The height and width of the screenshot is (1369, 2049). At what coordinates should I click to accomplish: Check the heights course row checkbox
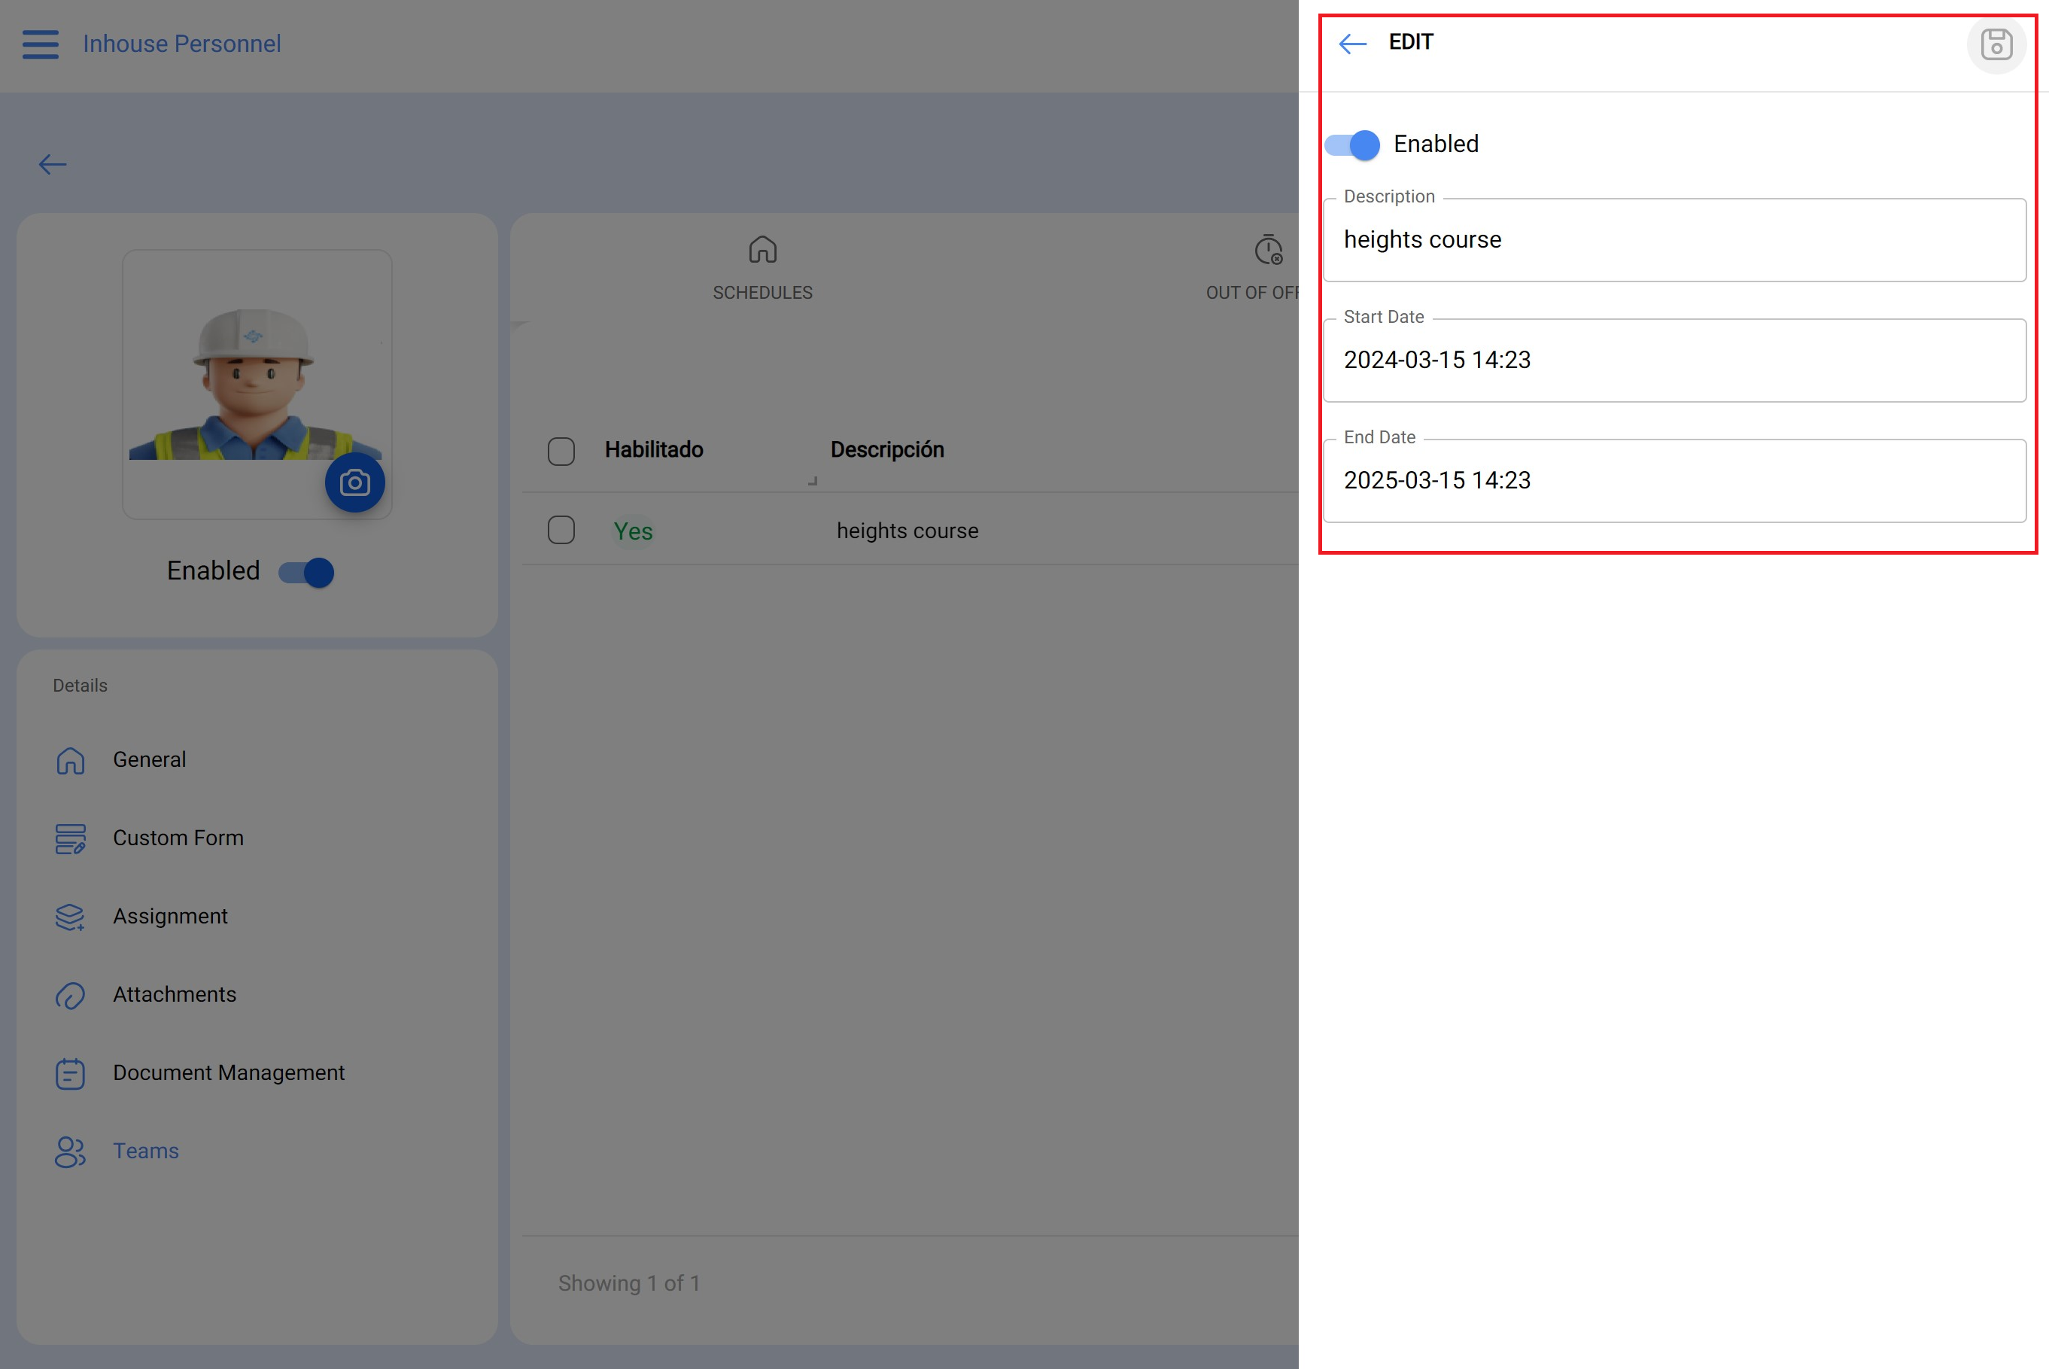[x=561, y=530]
